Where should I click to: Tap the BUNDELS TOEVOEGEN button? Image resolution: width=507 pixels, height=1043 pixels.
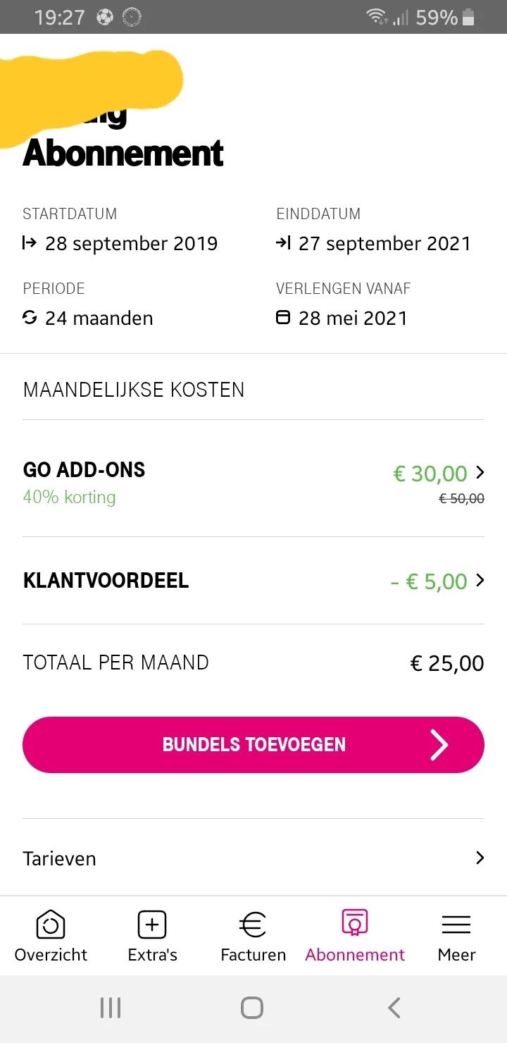pos(254,745)
